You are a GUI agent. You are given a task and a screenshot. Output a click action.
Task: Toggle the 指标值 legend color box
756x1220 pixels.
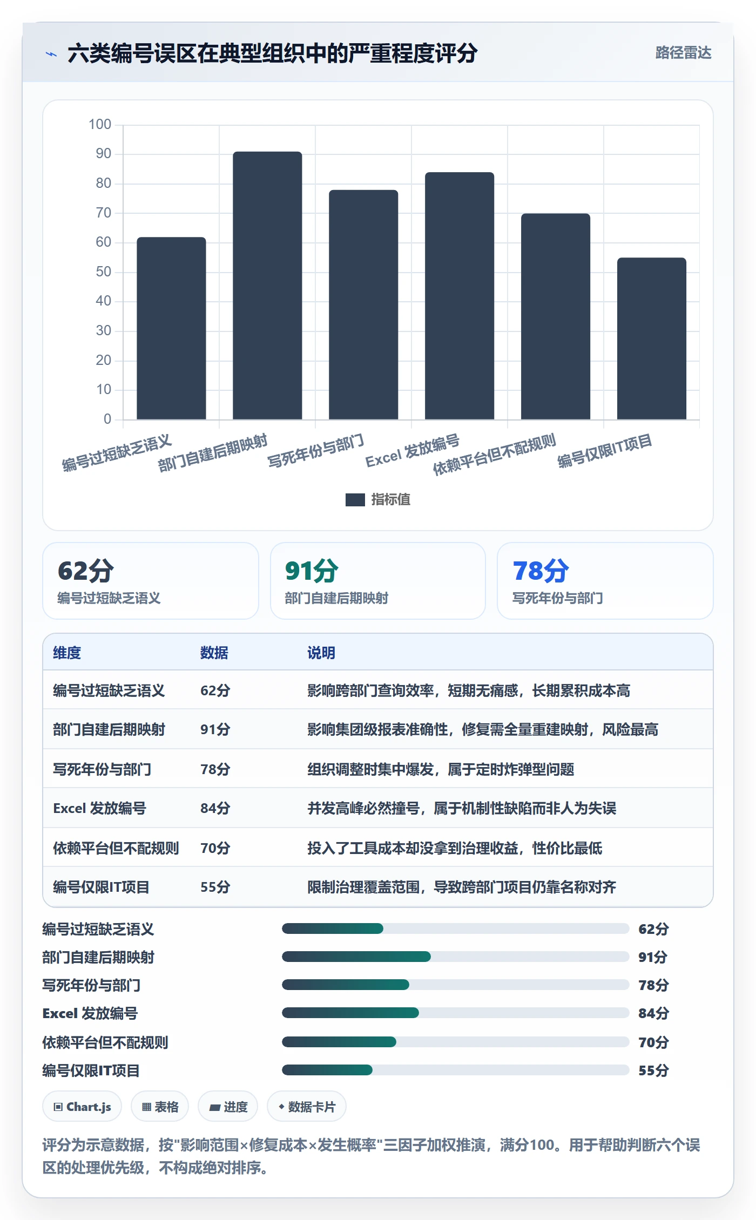click(x=355, y=500)
